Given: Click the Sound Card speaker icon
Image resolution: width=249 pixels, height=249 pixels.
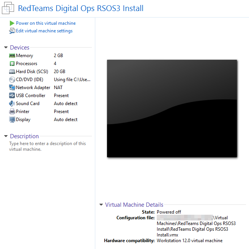Looking at the screenshot, I should click(x=12, y=104).
